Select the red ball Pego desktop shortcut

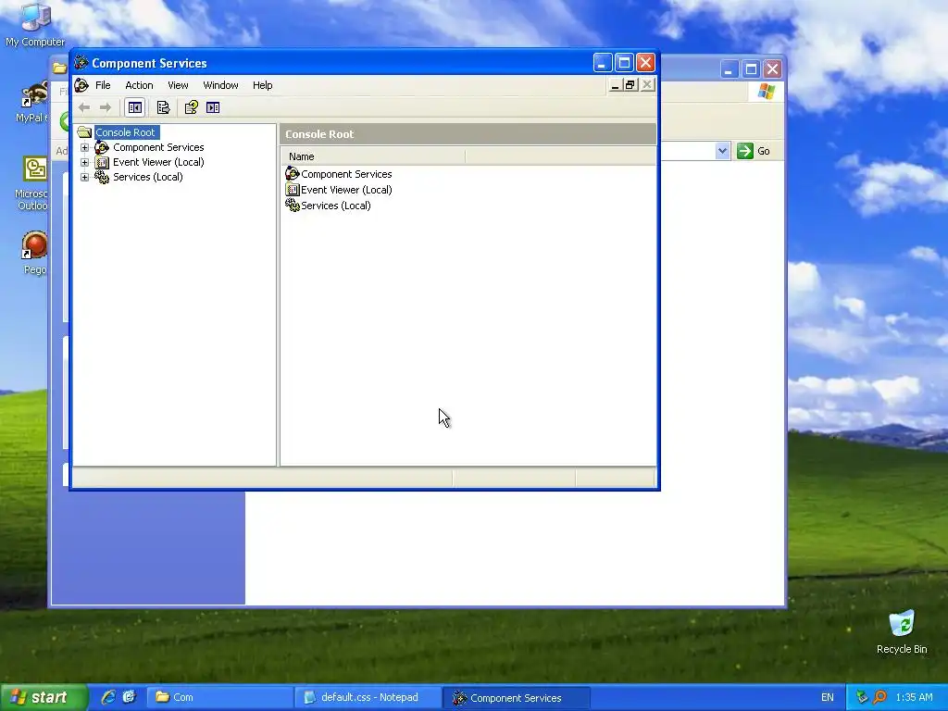34,253
